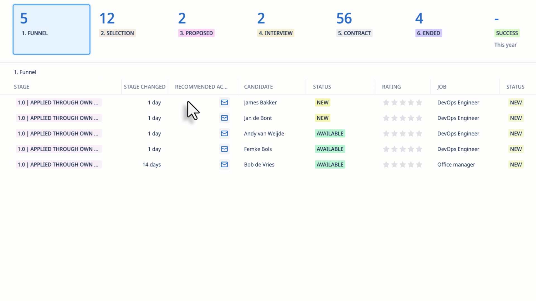Click the email icon for Femke Bols

tap(224, 149)
